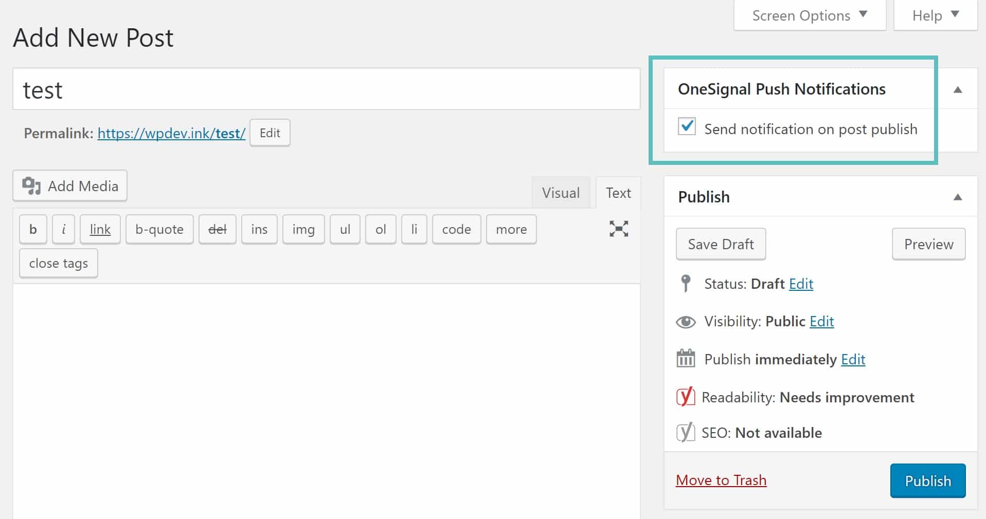This screenshot has width=986, height=519.
Task: Collapse the Publish panel
Action: (x=958, y=196)
